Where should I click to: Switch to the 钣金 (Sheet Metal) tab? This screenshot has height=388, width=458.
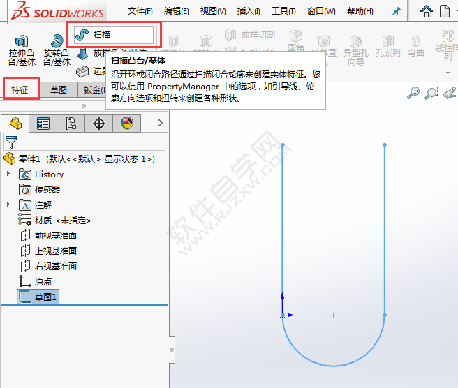(x=93, y=89)
